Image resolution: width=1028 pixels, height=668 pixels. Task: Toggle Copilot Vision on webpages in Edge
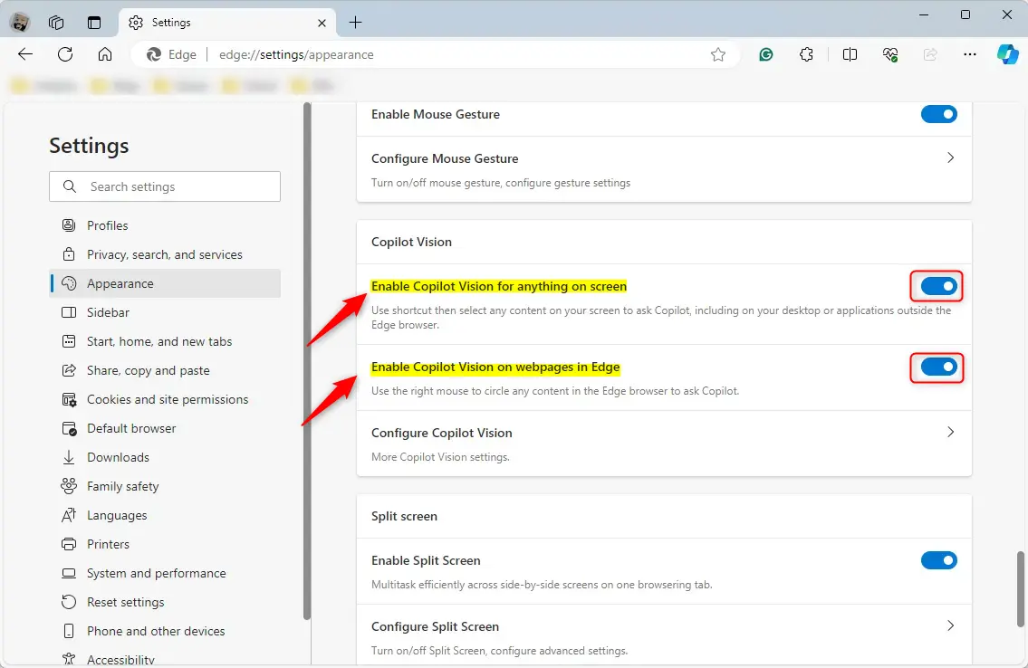tap(938, 367)
